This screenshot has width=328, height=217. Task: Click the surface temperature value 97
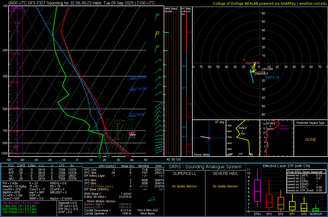128,157
